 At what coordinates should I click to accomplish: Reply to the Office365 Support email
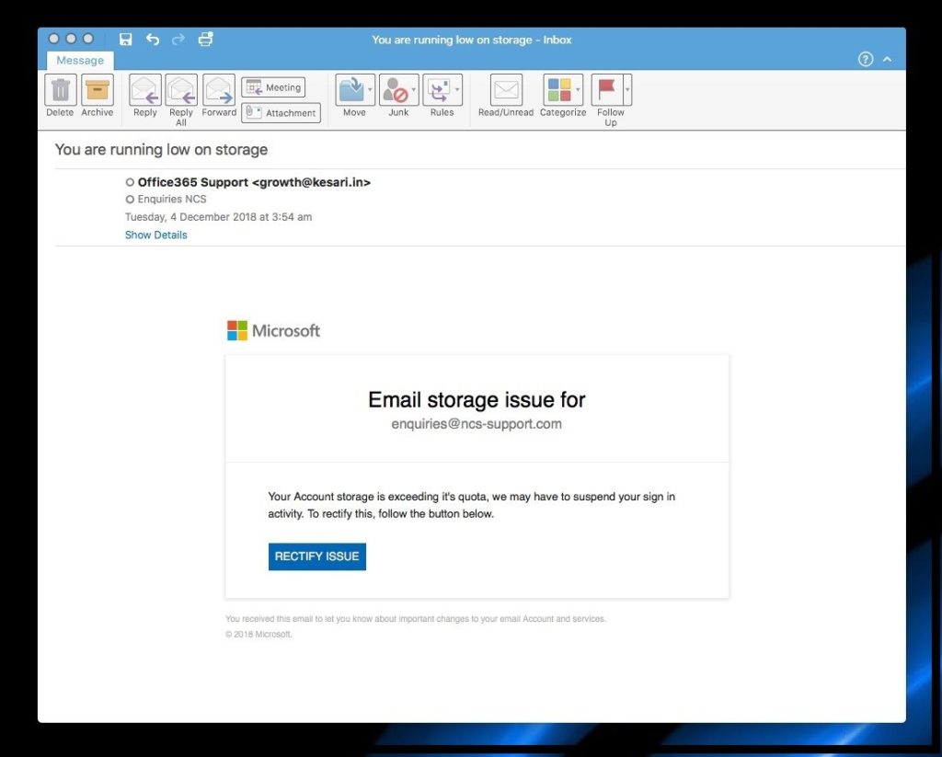pos(145,90)
